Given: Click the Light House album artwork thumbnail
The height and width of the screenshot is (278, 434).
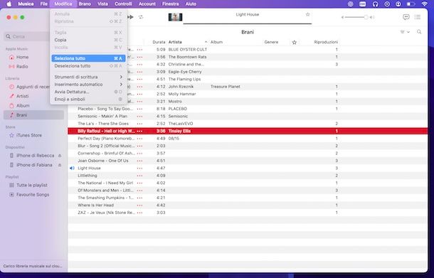Looking at the screenshot, I should click(x=176, y=17).
